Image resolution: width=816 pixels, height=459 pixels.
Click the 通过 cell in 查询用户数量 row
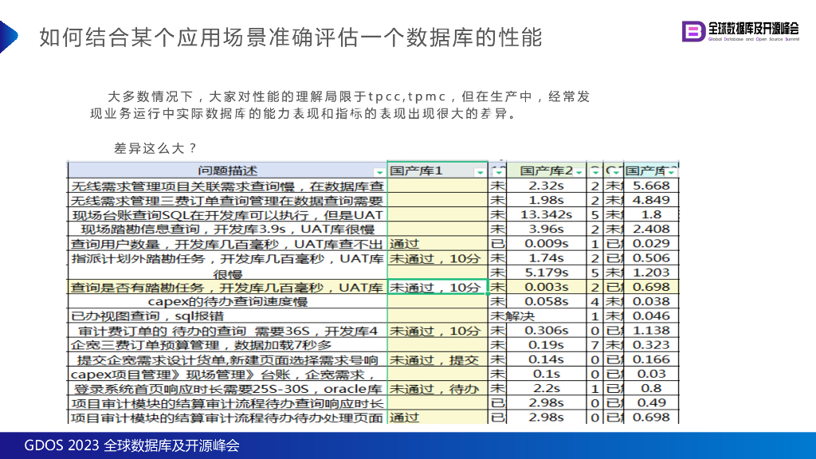[x=436, y=244]
